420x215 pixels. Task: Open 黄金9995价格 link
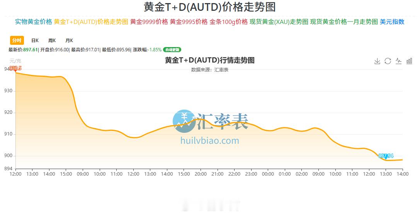(189, 22)
